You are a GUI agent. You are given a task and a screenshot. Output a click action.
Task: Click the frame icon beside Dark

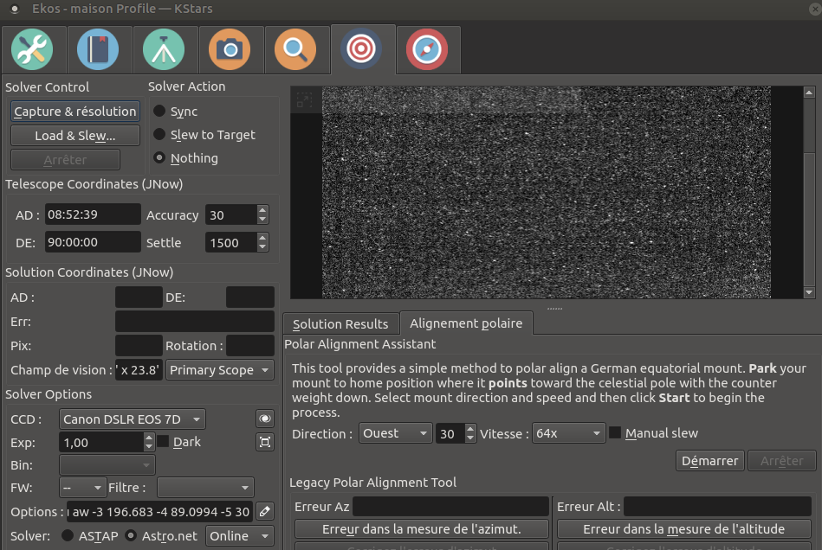(265, 442)
